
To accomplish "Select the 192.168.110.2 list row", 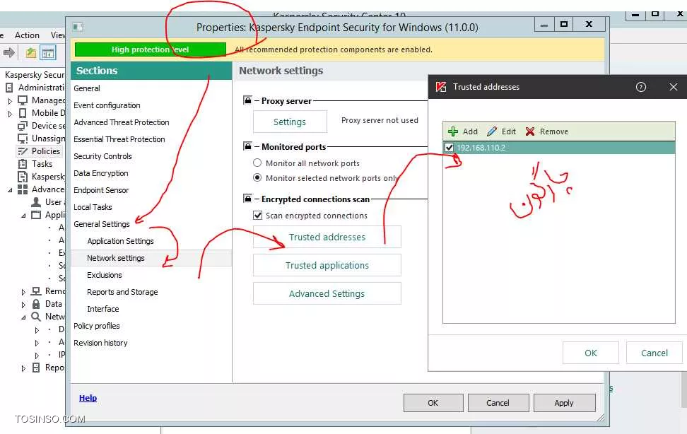I will click(559, 148).
